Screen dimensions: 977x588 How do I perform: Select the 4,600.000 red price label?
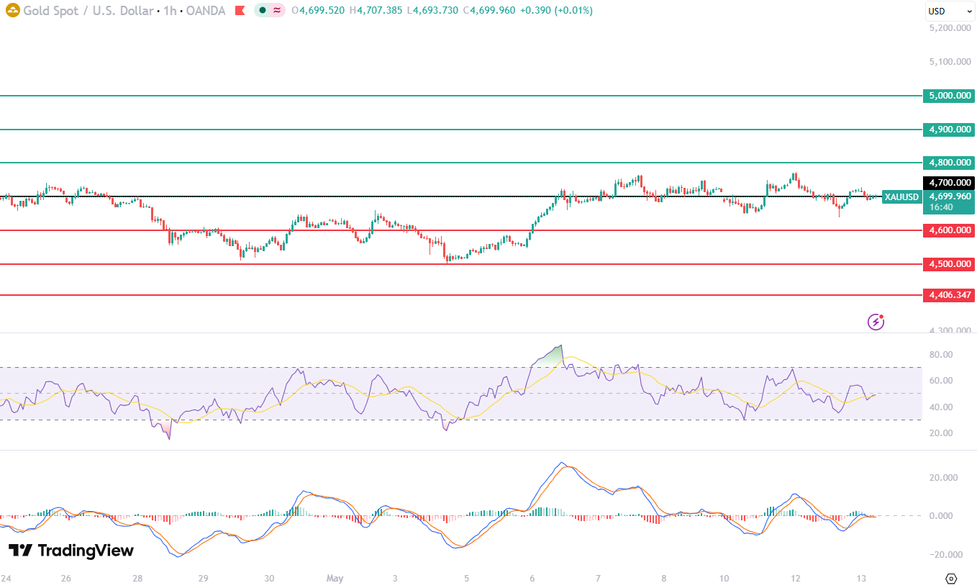(x=948, y=230)
